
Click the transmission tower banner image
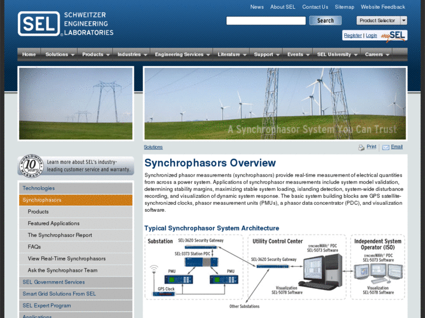pyautogui.click(x=75, y=104)
